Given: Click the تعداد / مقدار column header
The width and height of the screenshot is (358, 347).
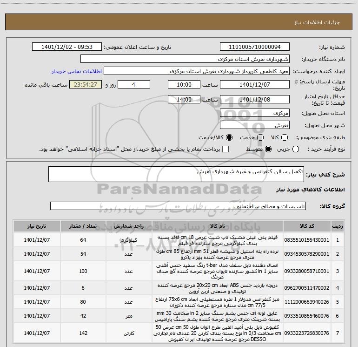Looking at the screenshot, I should click(83, 226).
